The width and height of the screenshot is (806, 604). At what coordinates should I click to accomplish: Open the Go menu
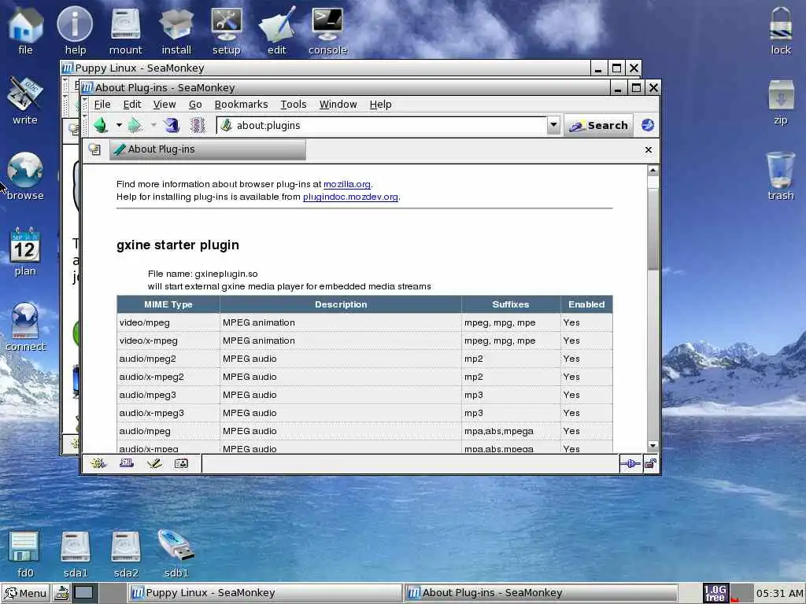pos(195,105)
